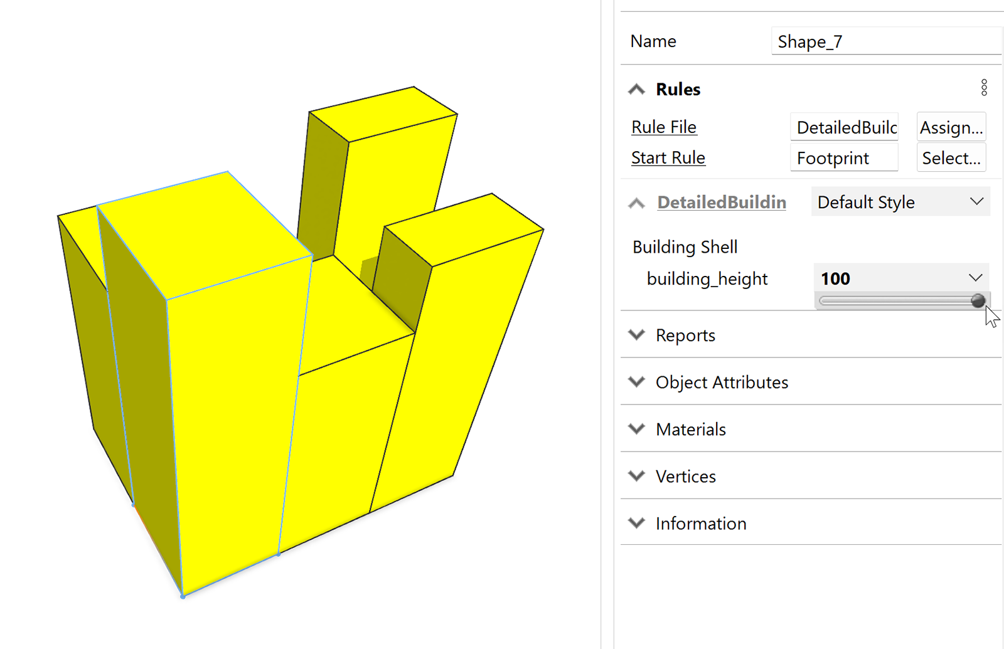Viewport: 1004px width, 649px height.
Task: Click the Name field containing Shape_7
Action: (x=885, y=42)
